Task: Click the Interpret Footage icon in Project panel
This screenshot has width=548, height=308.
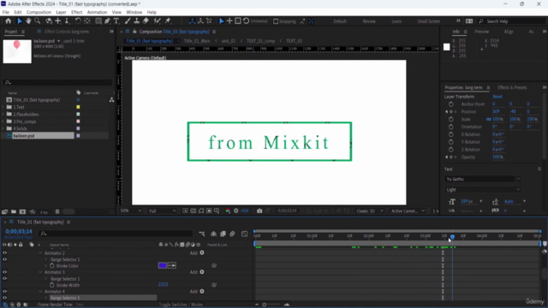Action: tap(4, 211)
